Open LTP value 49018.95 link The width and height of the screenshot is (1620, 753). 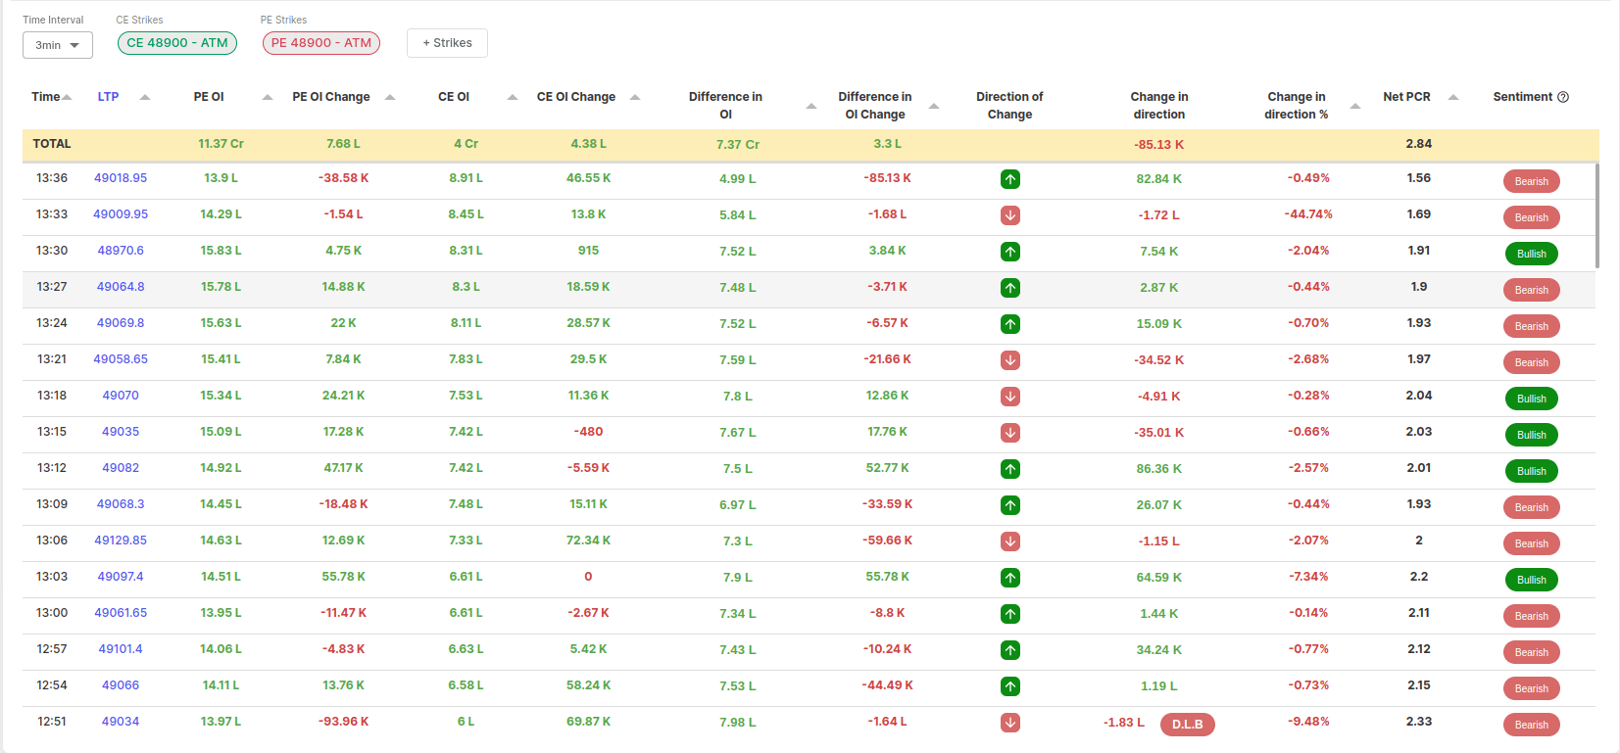click(x=121, y=178)
